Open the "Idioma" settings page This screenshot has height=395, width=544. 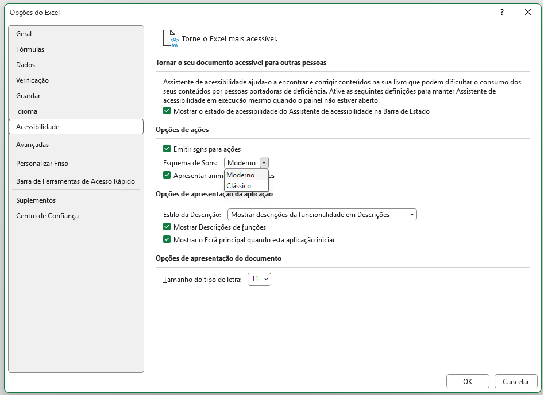[26, 111]
